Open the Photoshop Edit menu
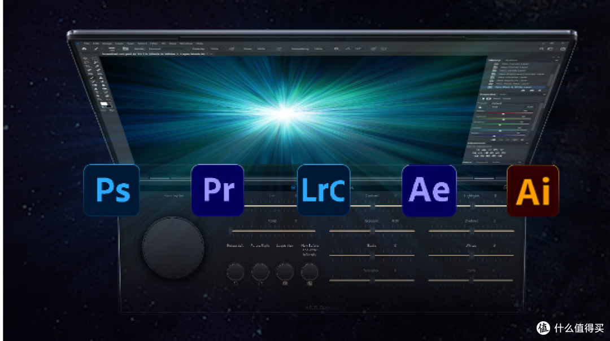 point(95,43)
